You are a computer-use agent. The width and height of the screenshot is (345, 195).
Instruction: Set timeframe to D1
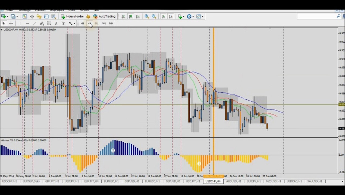(x=97, y=24)
